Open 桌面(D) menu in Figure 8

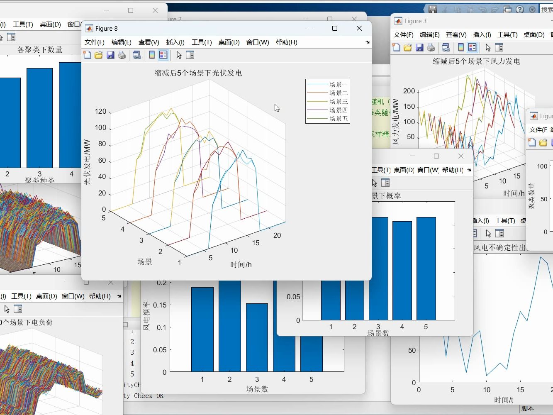(229, 42)
